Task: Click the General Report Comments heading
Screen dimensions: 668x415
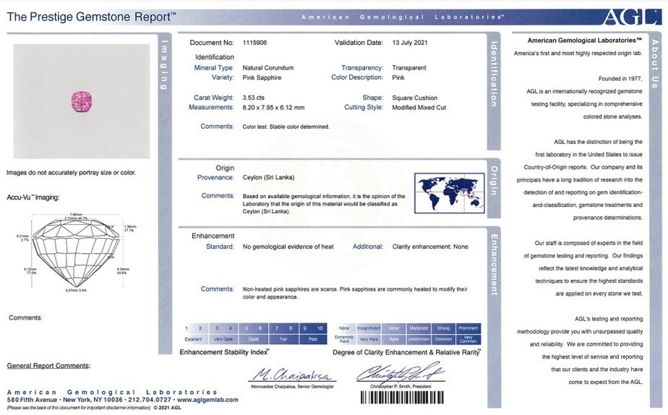Action: tap(48, 366)
